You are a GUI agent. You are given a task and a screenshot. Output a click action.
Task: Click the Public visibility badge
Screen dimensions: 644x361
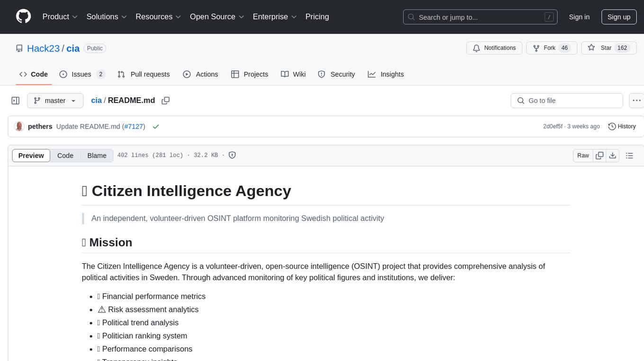pos(95,48)
